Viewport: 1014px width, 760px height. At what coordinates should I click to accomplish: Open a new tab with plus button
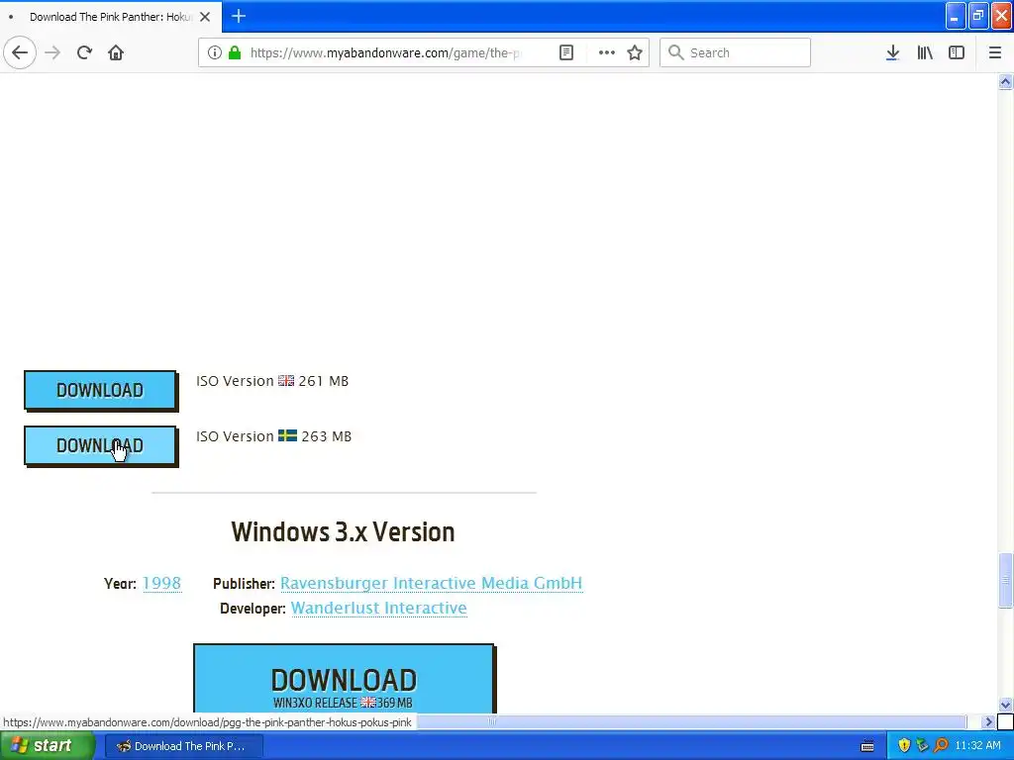pyautogui.click(x=239, y=16)
